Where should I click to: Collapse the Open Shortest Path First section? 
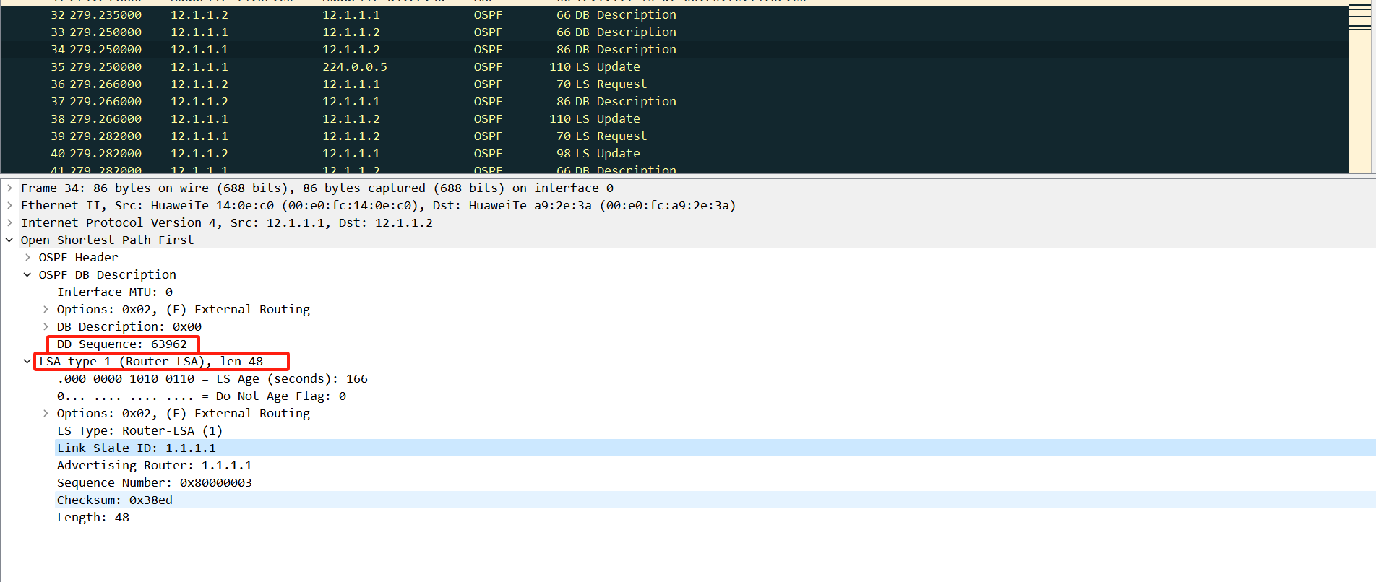click(x=9, y=240)
